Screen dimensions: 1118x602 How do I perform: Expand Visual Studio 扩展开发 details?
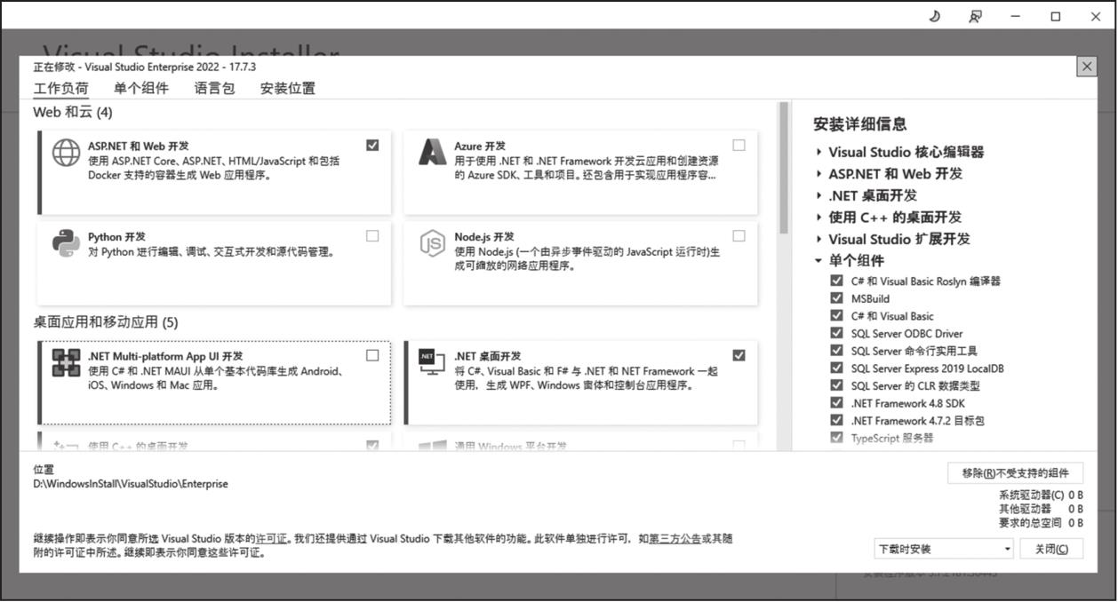(819, 239)
